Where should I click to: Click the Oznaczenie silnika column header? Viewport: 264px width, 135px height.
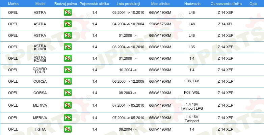click(226, 4)
